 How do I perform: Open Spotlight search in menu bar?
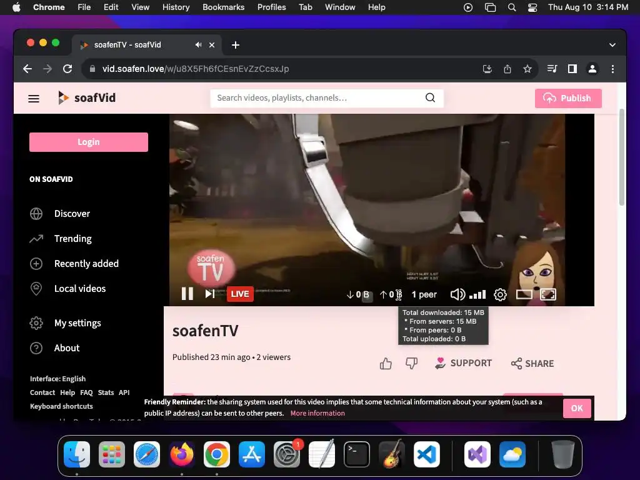pyautogui.click(x=511, y=7)
